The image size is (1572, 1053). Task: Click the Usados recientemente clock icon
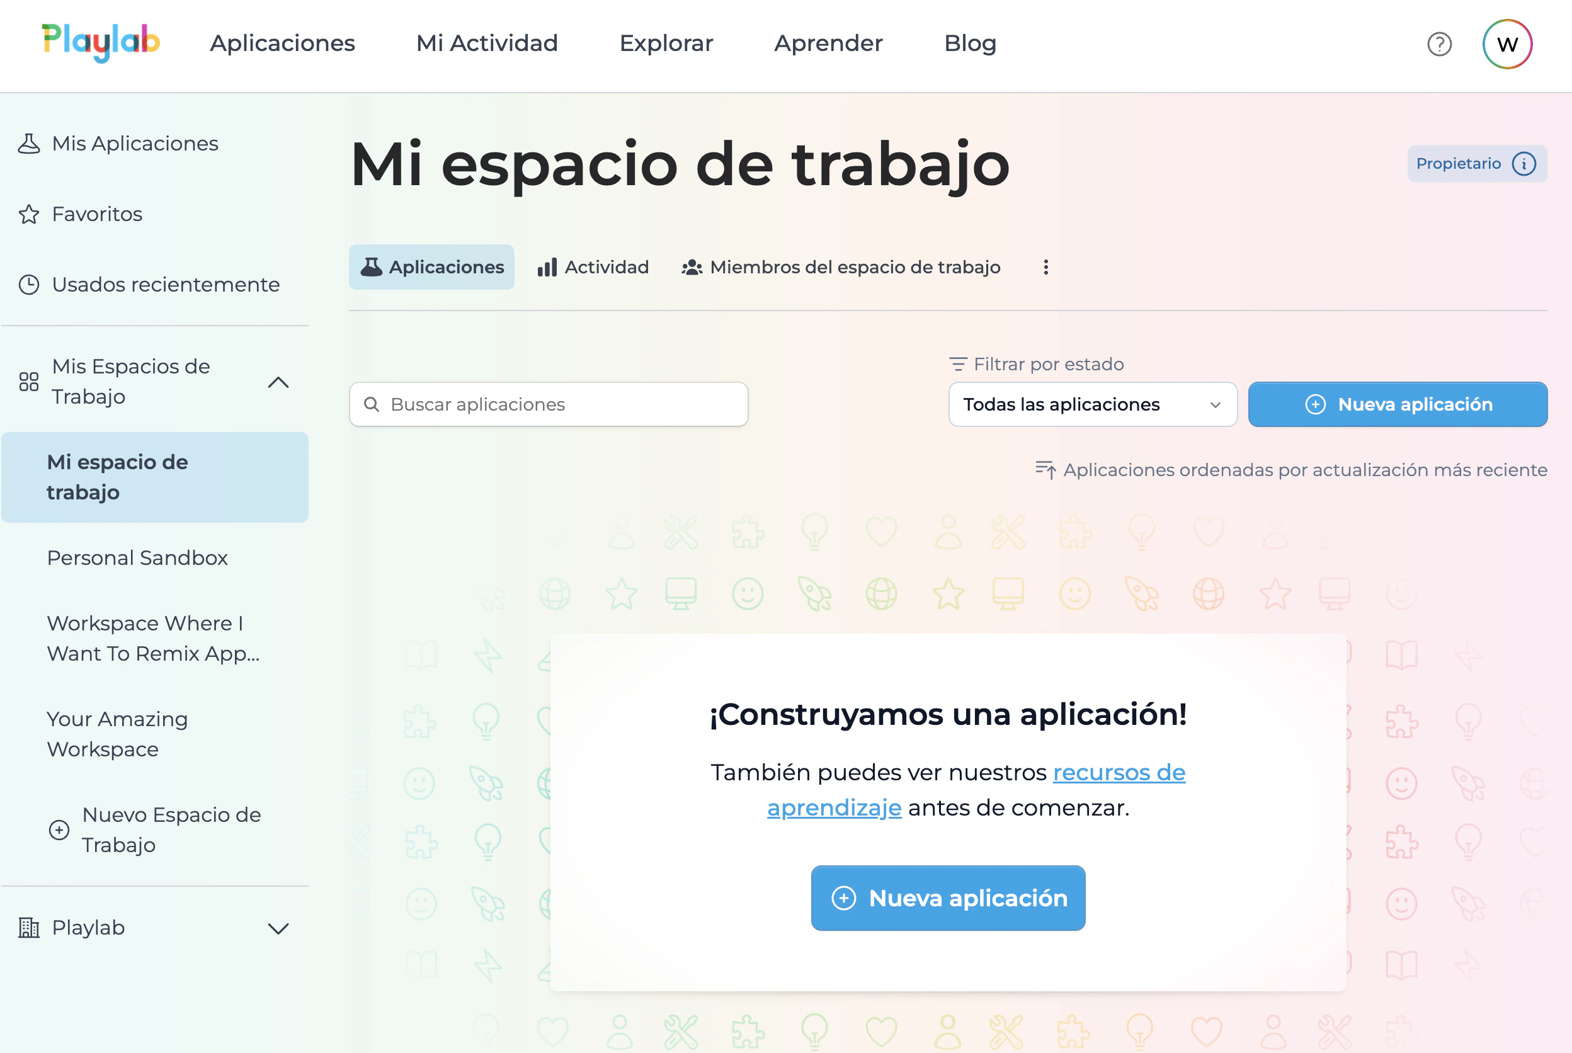click(x=29, y=285)
